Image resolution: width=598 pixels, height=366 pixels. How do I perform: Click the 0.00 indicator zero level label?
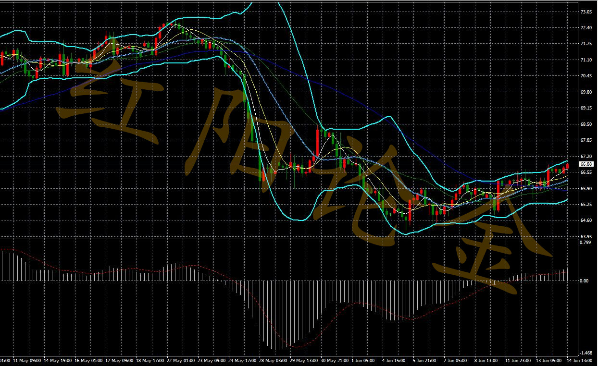click(x=585, y=281)
